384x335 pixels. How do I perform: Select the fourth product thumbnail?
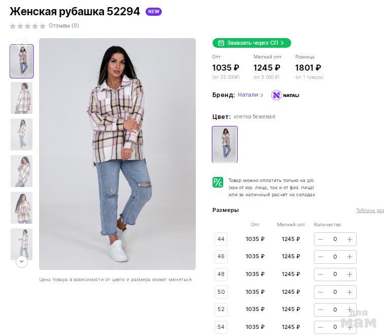[x=21, y=171]
